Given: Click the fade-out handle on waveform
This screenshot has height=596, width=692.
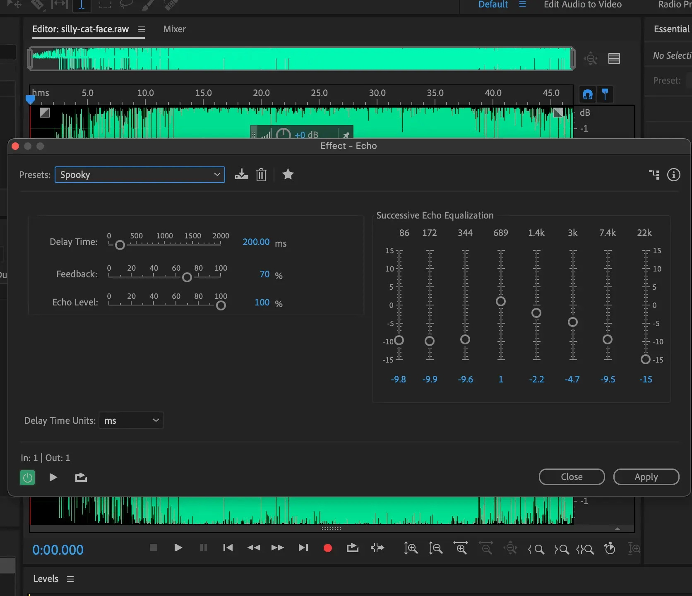Looking at the screenshot, I should tap(558, 113).
